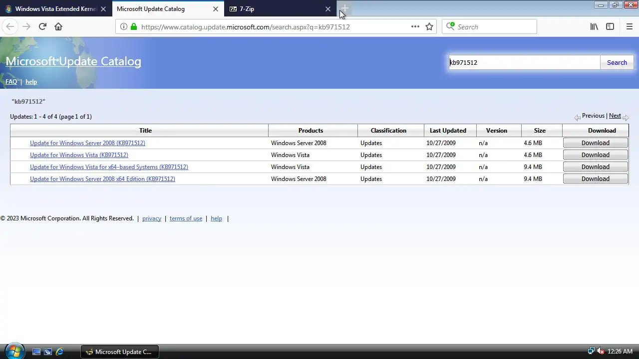The image size is (639, 359).
Task: Open Update for Windows Server 2008 (KB971512) link
Action: (87, 143)
